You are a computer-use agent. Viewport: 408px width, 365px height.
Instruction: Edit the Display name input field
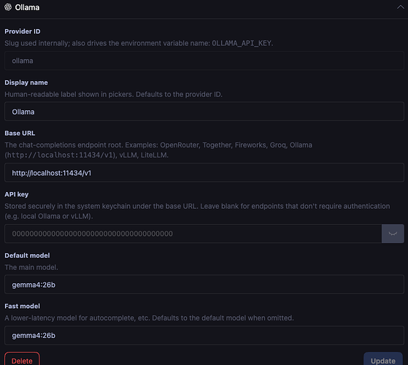coord(204,112)
